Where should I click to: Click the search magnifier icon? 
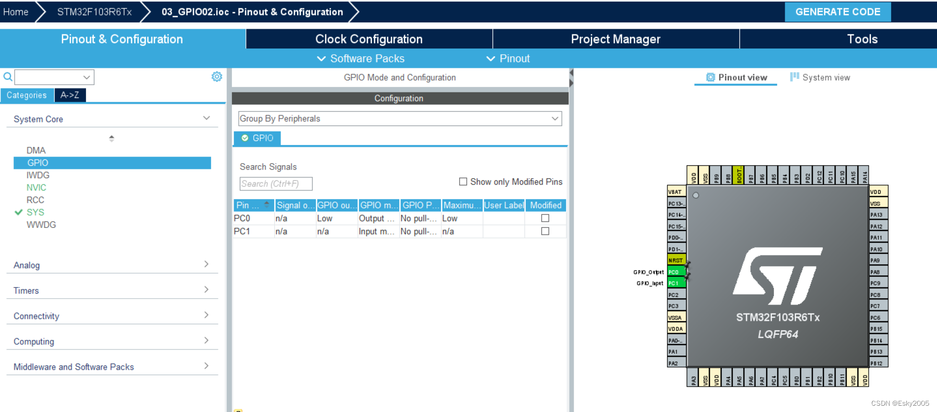pyautogui.click(x=8, y=77)
